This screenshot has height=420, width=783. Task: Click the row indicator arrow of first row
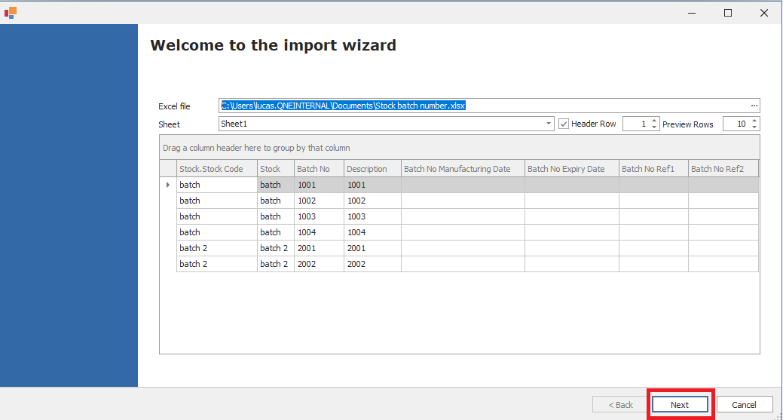pyautogui.click(x=168, y=185)
